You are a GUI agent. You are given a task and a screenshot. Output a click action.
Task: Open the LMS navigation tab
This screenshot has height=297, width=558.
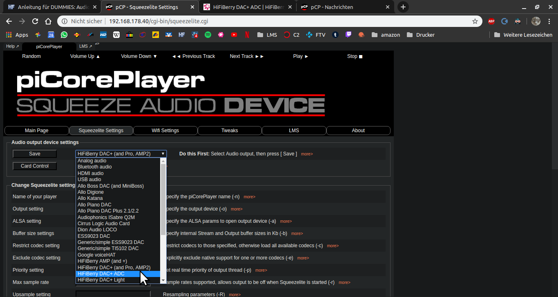point(294,131)
